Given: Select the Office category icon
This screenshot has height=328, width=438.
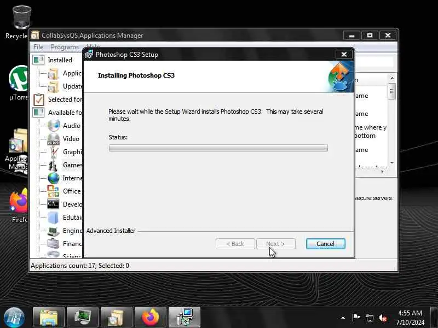Looking at the screenshot, I should coord(53,191).
